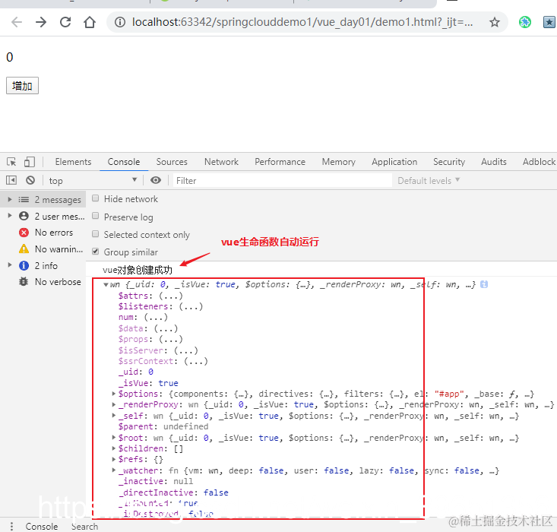Switch to the Console tab
557x532 pixels.
tap(124, 162)
